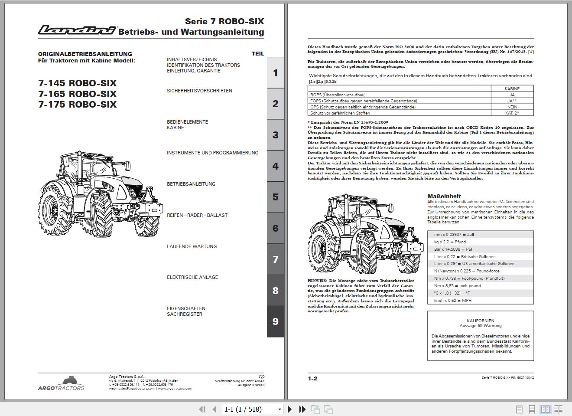Click the BETRIEBSANLEITUNG contents entry
572x416 pixels.
(191, 184)
